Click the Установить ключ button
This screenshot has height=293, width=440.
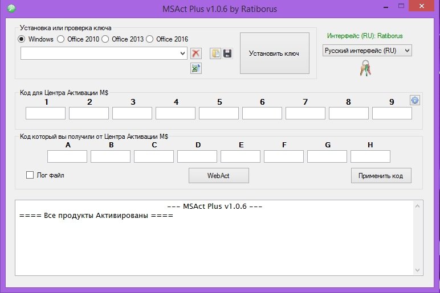[275, 53]
